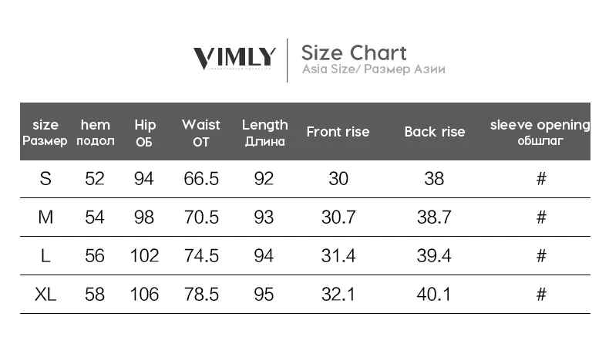This screenshot has height=347, width=609.
Task: Click the L size row label
Action: point(45,256)
